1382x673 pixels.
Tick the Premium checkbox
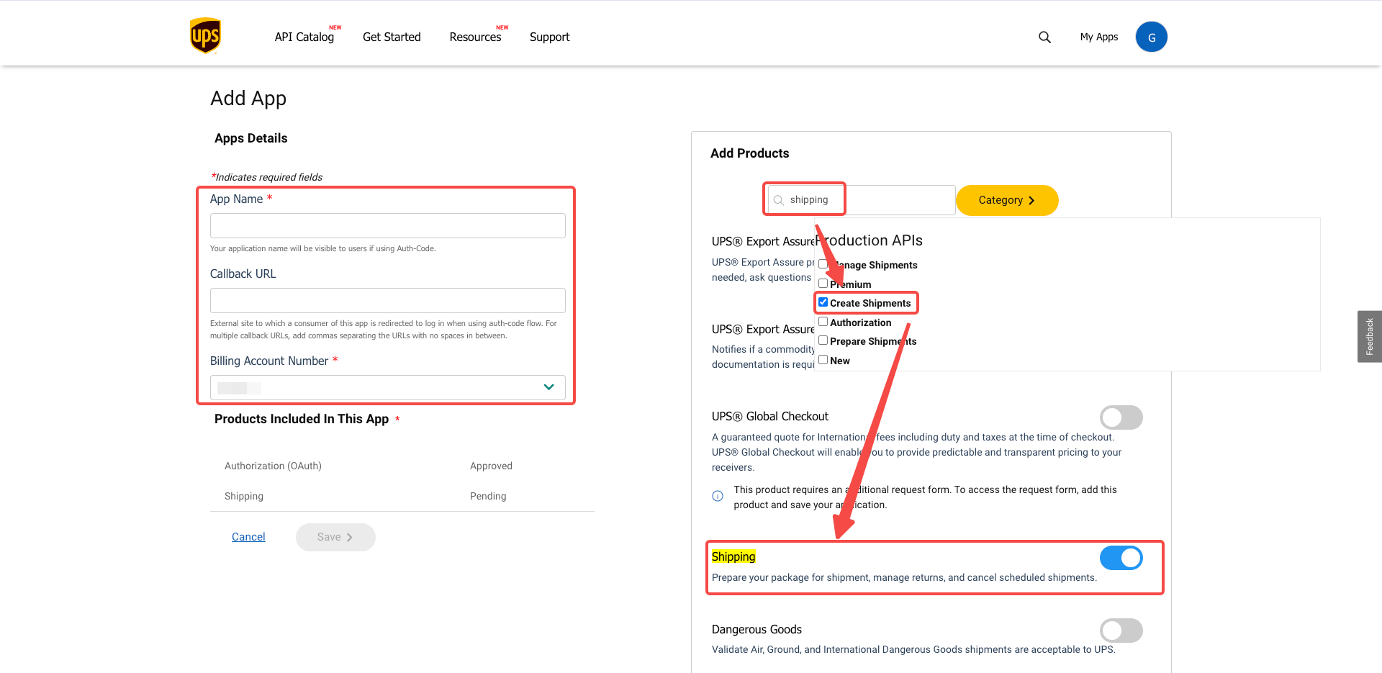823,284
